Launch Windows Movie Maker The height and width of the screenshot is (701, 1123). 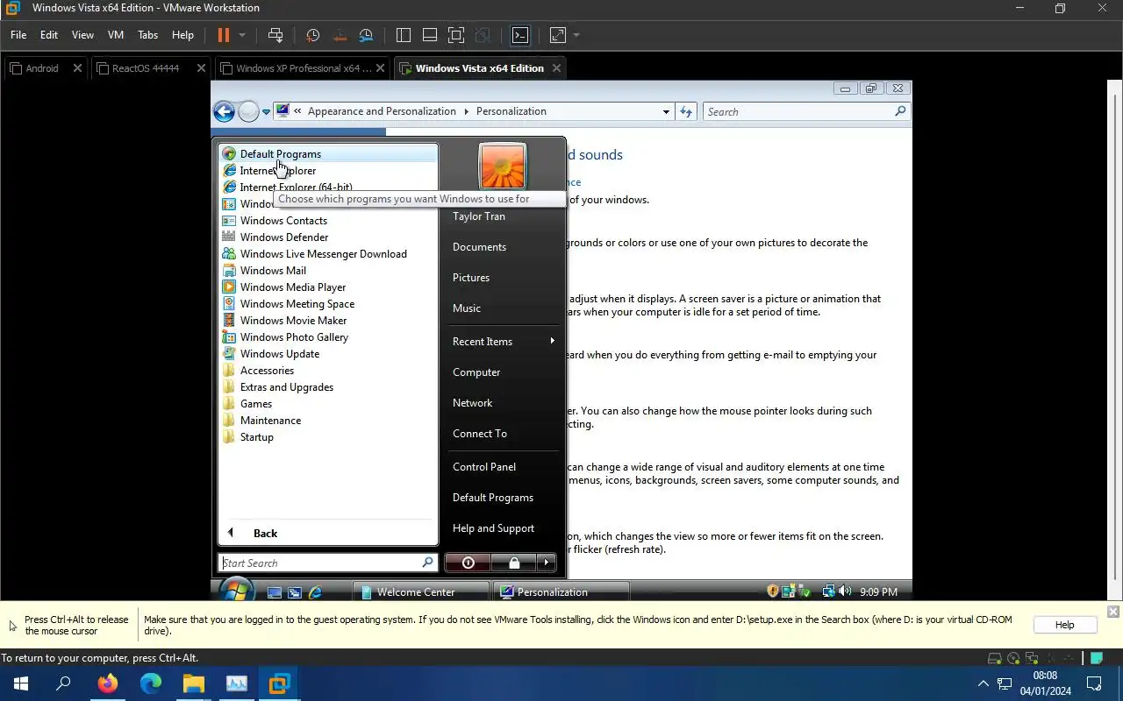pos(328,321)
